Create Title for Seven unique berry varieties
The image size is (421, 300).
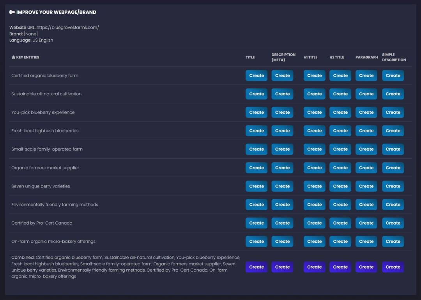(x=256, y=186)
